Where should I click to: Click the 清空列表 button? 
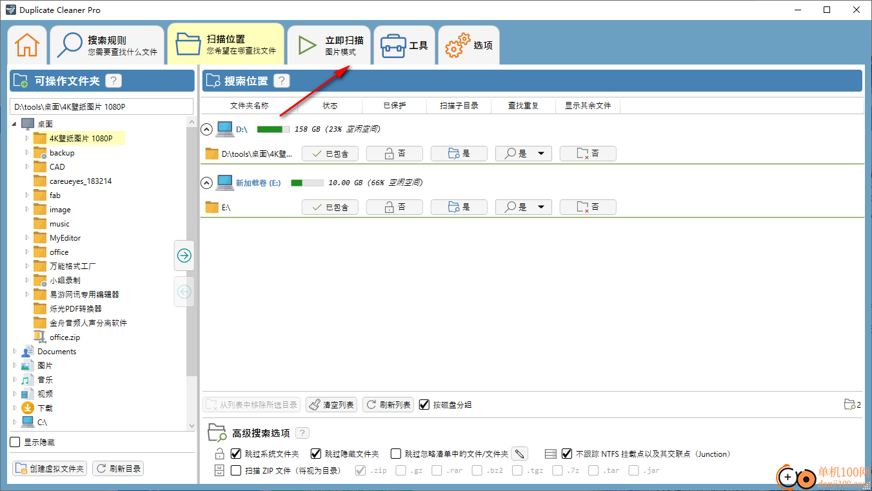332,405
